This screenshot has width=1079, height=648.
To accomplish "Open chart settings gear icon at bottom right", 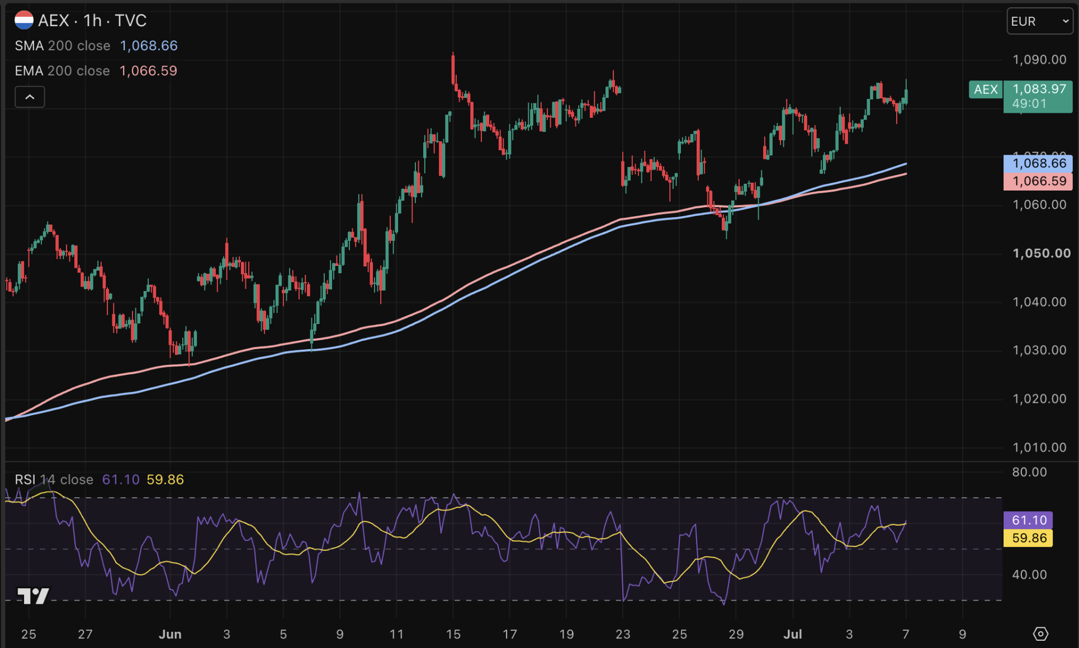I will click(x=1040, y=633).
